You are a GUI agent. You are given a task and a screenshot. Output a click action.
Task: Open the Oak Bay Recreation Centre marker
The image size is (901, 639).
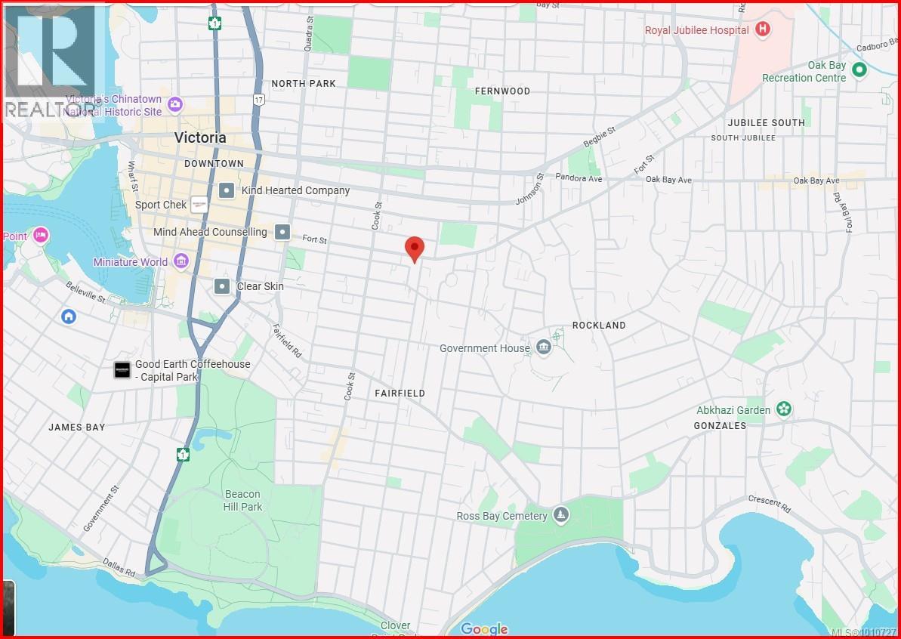[859, 70]
